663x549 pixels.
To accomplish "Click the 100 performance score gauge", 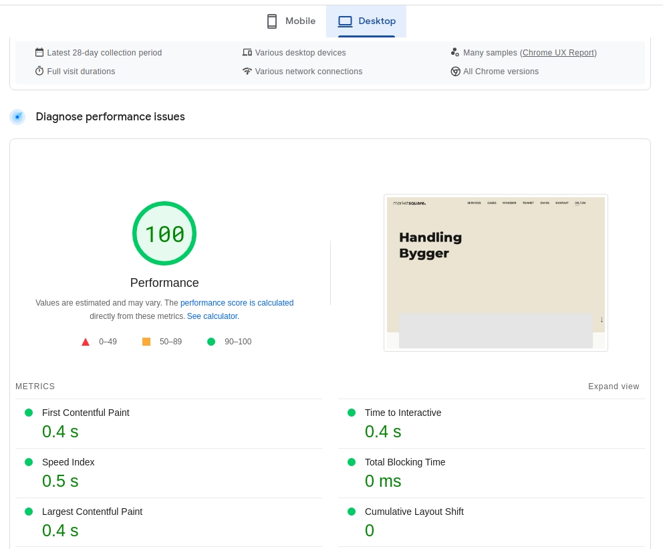I will [x=164, y=234].
